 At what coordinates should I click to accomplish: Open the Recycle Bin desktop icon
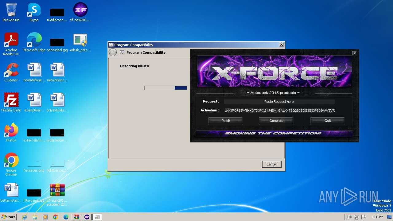pos(11,12)
